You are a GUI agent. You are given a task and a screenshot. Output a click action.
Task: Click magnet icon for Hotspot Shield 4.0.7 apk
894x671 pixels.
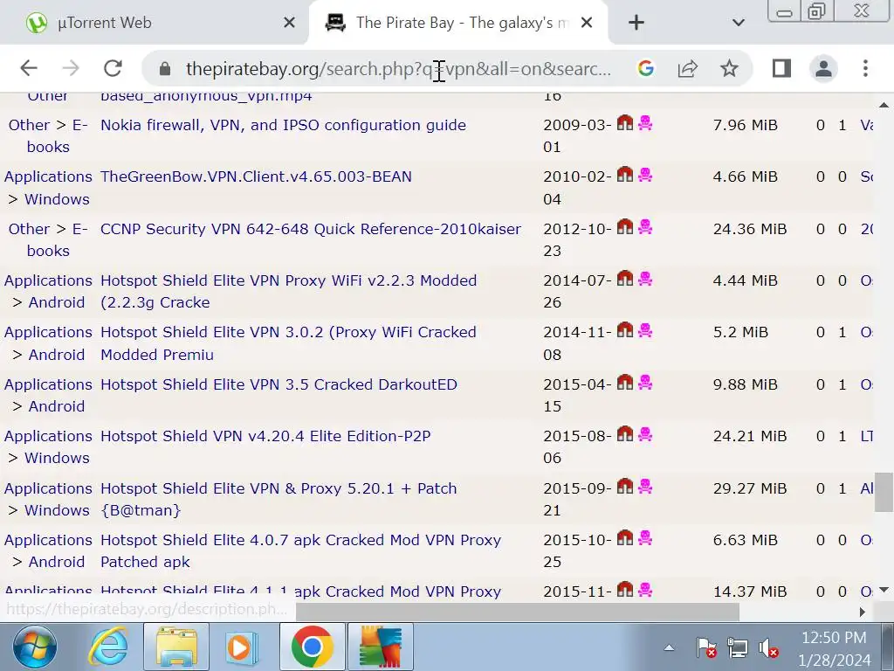[x=625, y=537]
